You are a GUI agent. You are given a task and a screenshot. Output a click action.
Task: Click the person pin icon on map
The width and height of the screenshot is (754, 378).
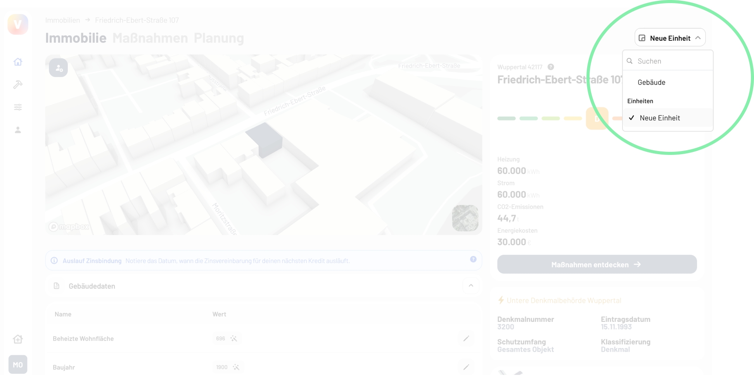[x=59, y=68]
